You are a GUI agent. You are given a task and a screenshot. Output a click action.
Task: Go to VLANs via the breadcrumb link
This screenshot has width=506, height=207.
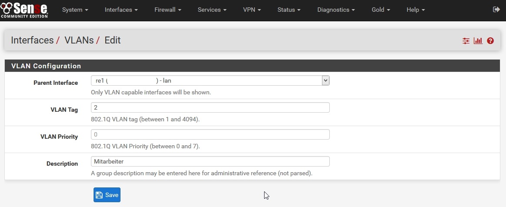tap(79, 40)
